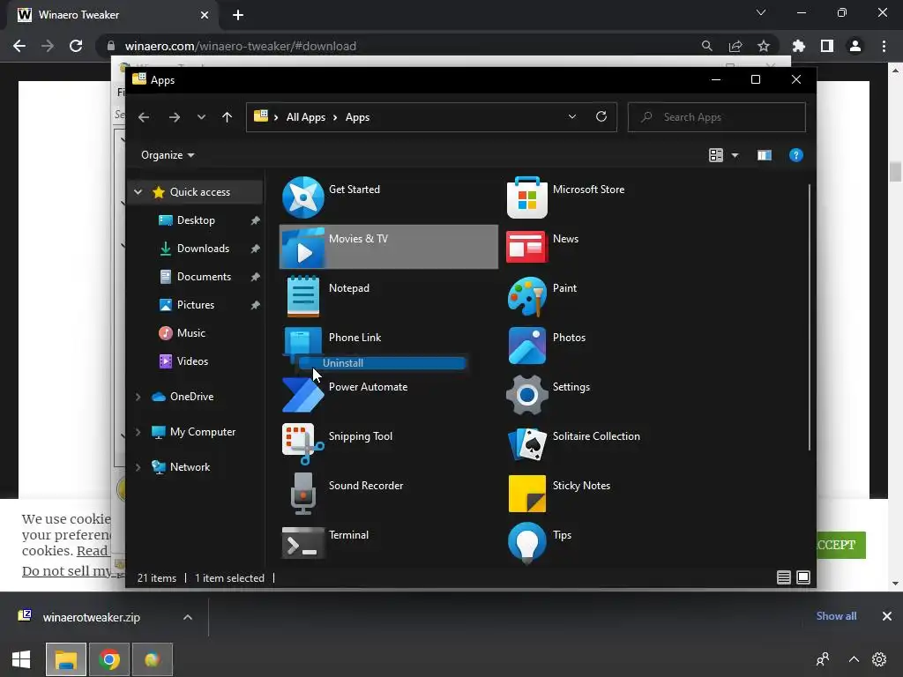Screen dimensions: 903x677
Task: Click the Search Apps input field
Action: tap(716, 117)
